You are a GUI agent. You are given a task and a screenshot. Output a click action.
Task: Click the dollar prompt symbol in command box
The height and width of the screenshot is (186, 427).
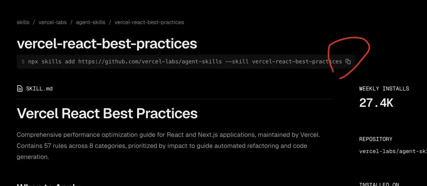coord(23,61)
